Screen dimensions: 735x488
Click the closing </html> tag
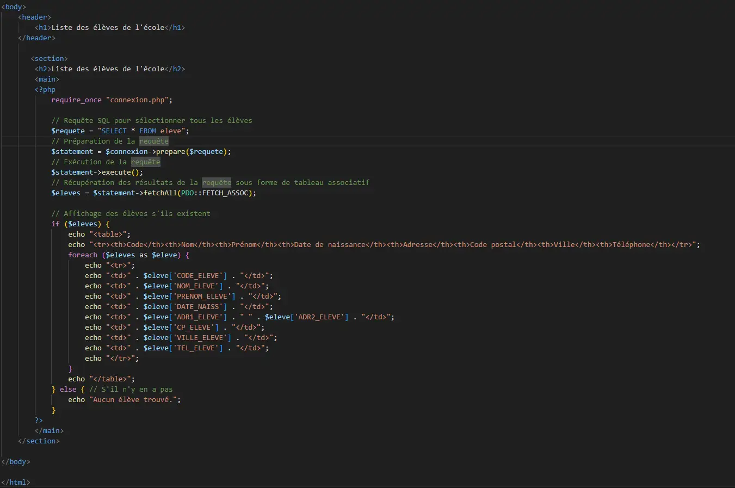tap(16, 483)
